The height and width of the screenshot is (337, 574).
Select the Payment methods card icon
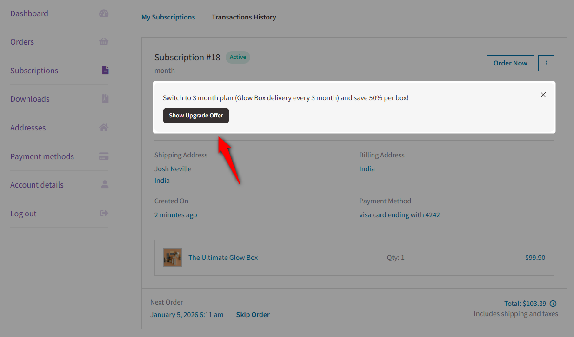[x=103, y=156]
